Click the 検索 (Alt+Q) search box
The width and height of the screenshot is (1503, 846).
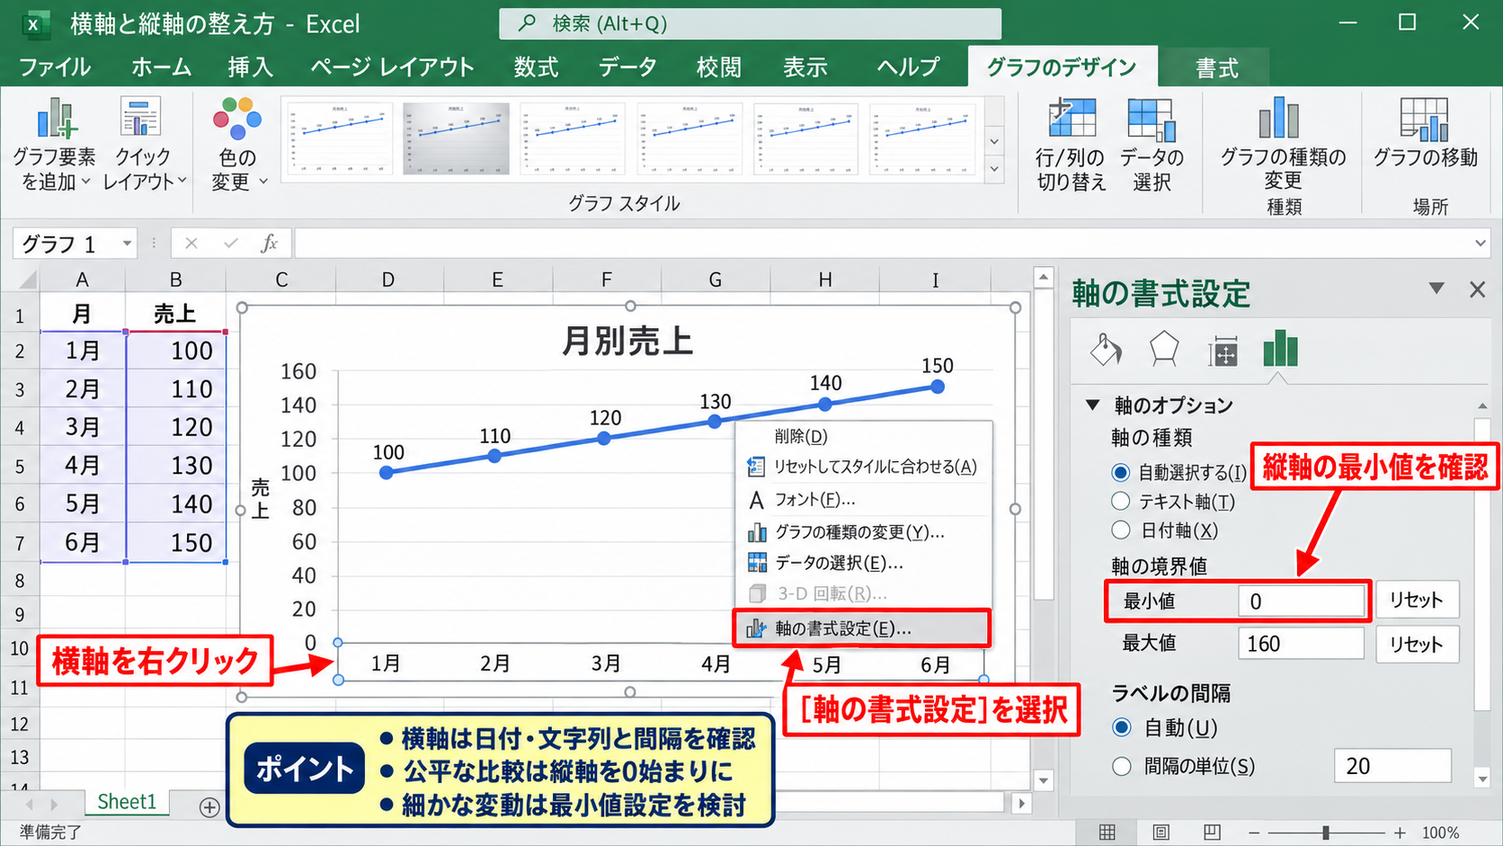[751, 23]
